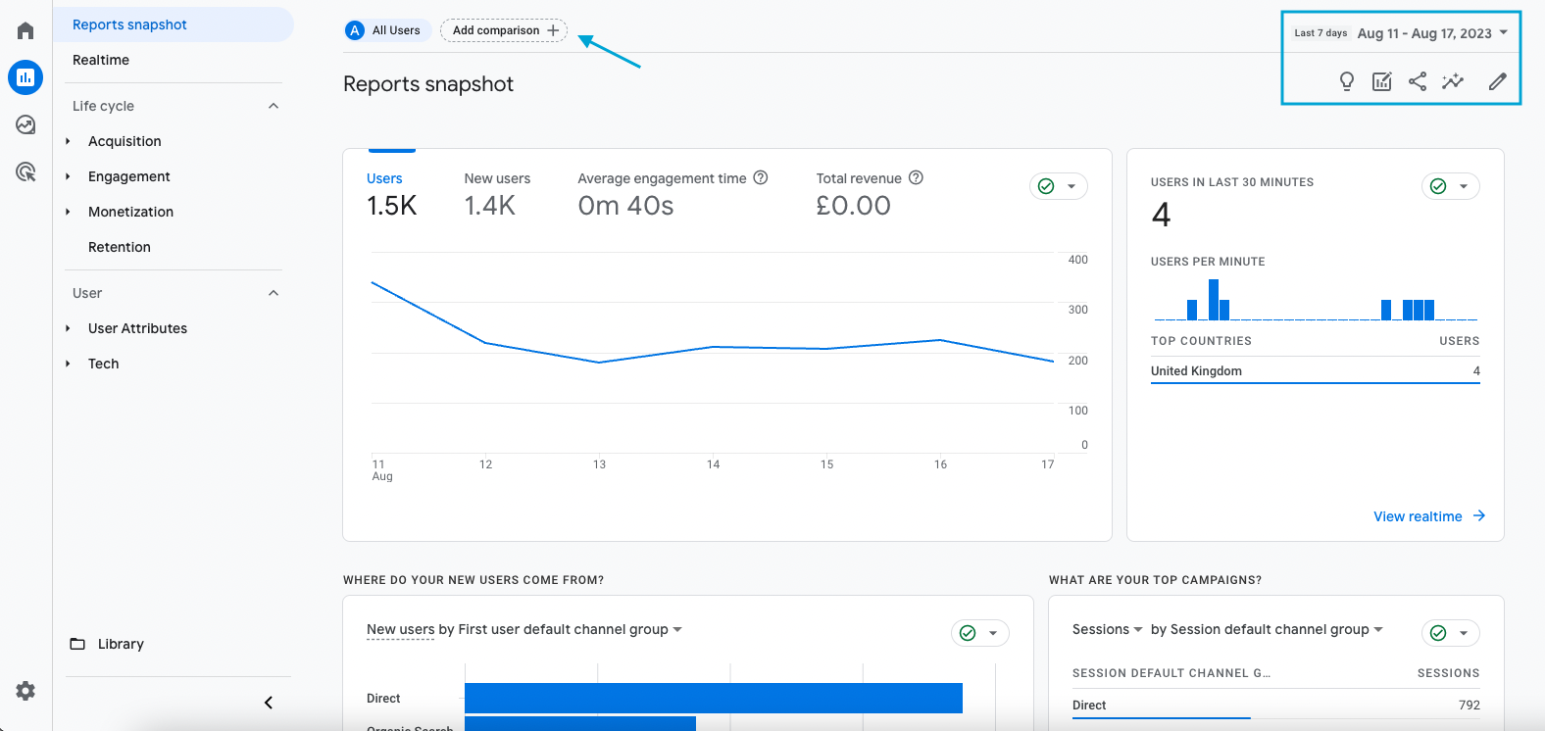Open Admin settings gear icon

tap(25, 691)
